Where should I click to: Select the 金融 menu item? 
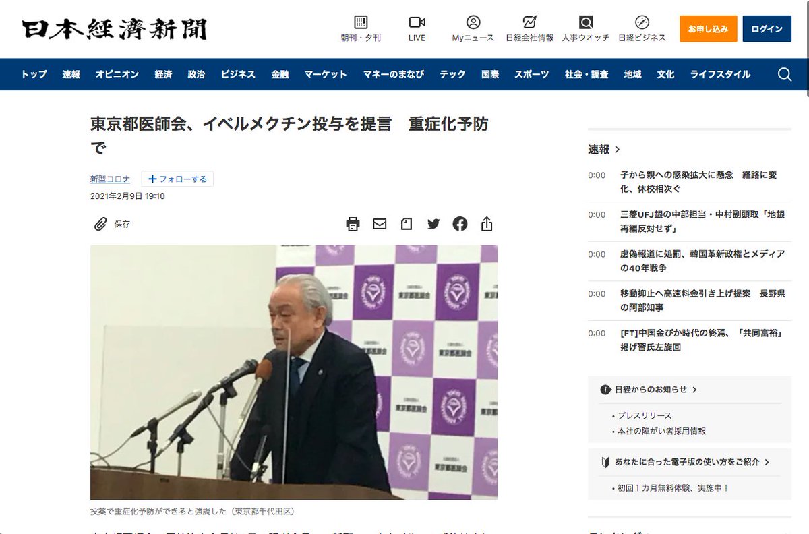pyautogui.click(x=280, y=74)
